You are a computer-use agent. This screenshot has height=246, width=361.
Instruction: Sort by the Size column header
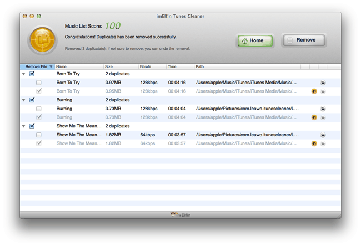pyautogui.click(x=121, y=67)
